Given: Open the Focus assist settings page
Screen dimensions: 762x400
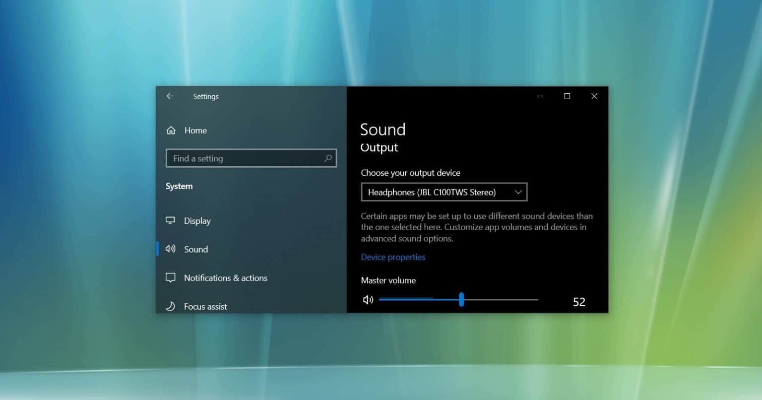Looking at the screenshot, I should [x=205, y=306].
